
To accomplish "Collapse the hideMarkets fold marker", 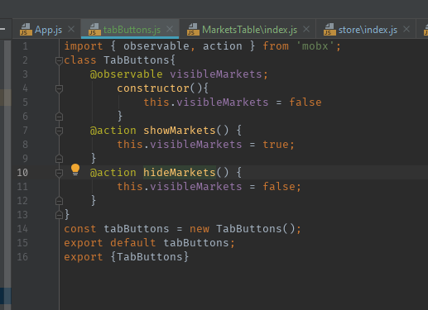I will [59, 173].
